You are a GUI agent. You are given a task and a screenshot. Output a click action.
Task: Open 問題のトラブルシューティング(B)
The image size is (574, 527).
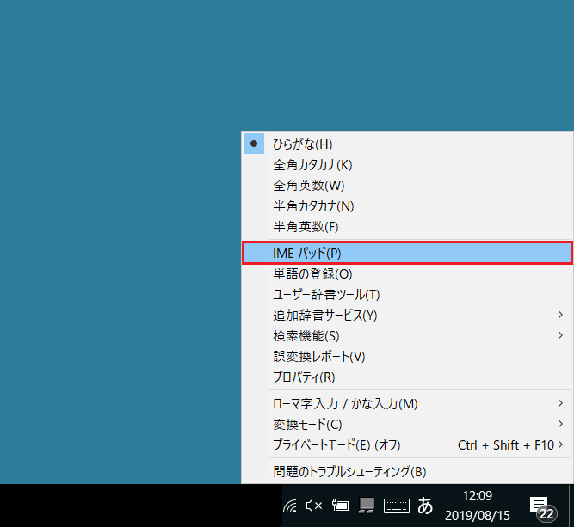pyautogui.click(x=407, y=471)
